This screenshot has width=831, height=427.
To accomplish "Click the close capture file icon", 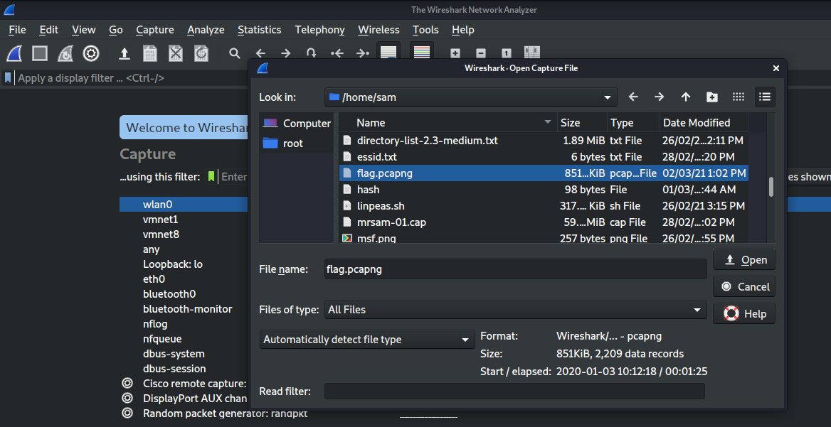I will (176, 53).
